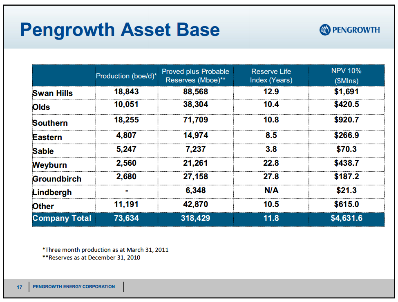Click Olds reserves value 38,304
This screenshot has height=302, width=398.
click(196, 104)
